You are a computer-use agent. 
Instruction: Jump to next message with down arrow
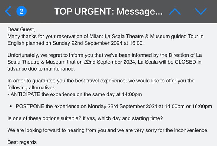click(x=201, y=11)
